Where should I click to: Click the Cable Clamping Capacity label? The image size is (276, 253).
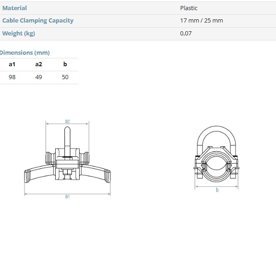(x=38, y=21)
